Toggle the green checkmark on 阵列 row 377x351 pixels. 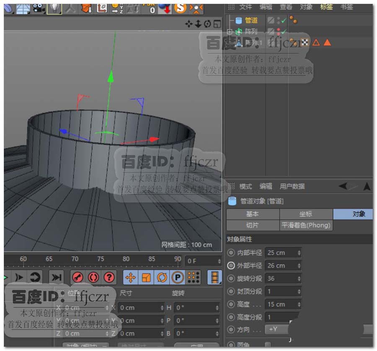tap(284, 31)
